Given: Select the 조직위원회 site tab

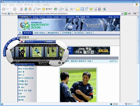Looking at the screenshot, I should point(66,33).
